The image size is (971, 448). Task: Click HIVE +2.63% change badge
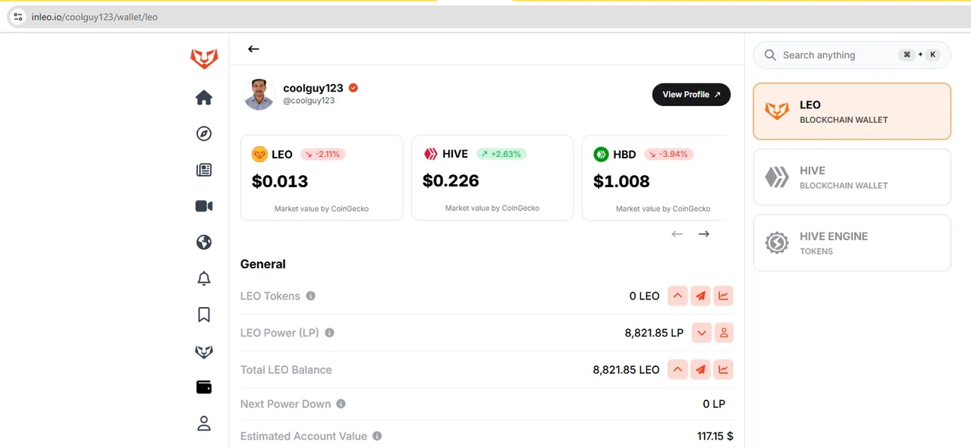[501, 154]
